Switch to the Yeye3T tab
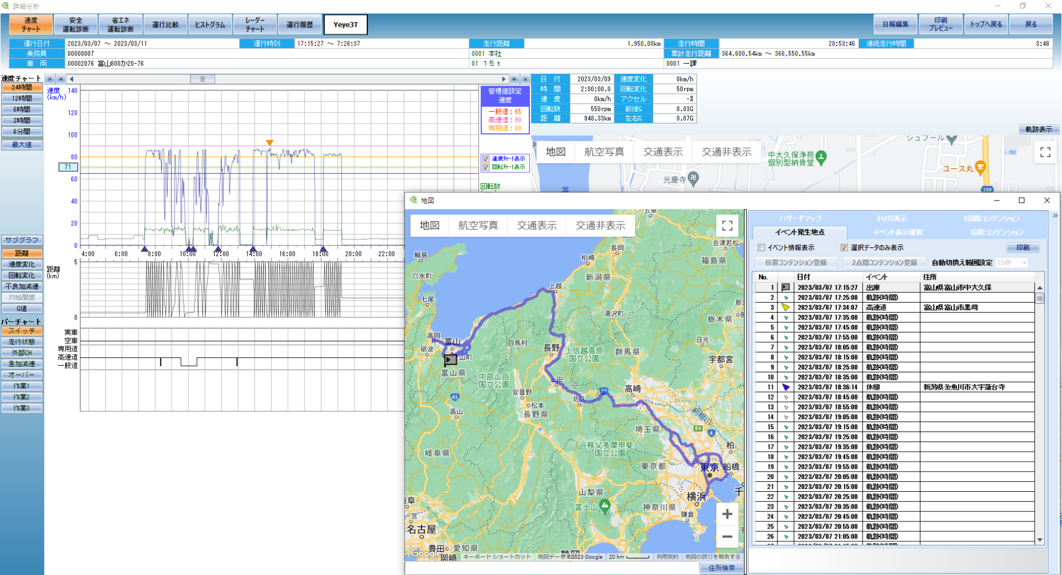This screenshot has height=575, width=1062. pyautogui.click(x=345, y=25)
